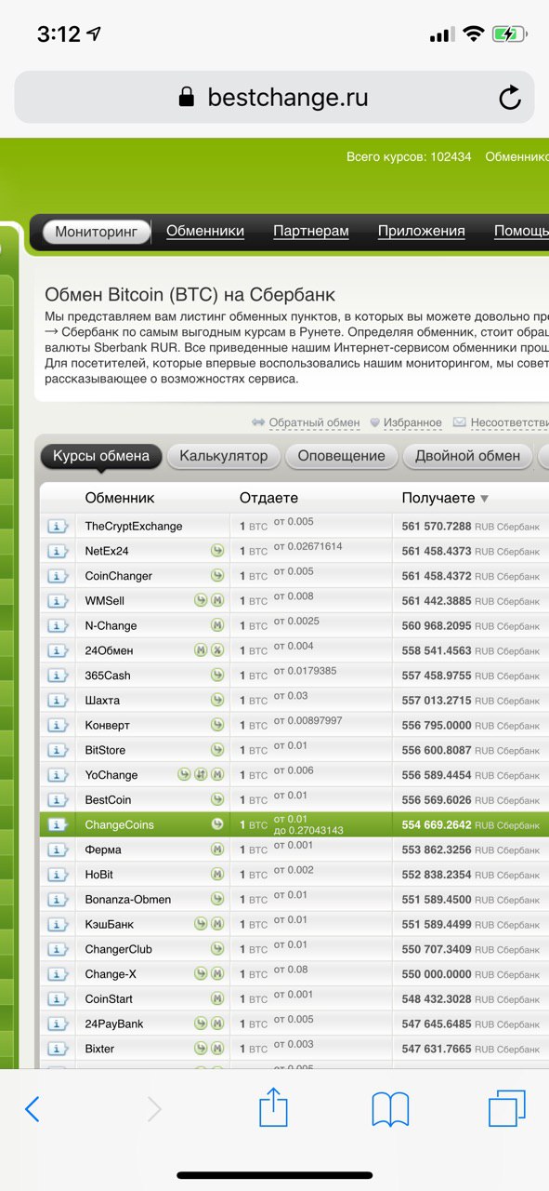Click rate 561 570.7288 RUB Сбербанк
Image resolution: width=549 pixels, height=1191 pixels.
click(470, 527)
